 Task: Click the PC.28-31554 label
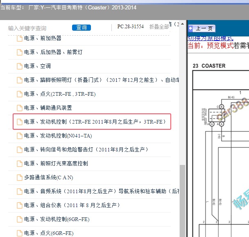click(x=130, y=27)
